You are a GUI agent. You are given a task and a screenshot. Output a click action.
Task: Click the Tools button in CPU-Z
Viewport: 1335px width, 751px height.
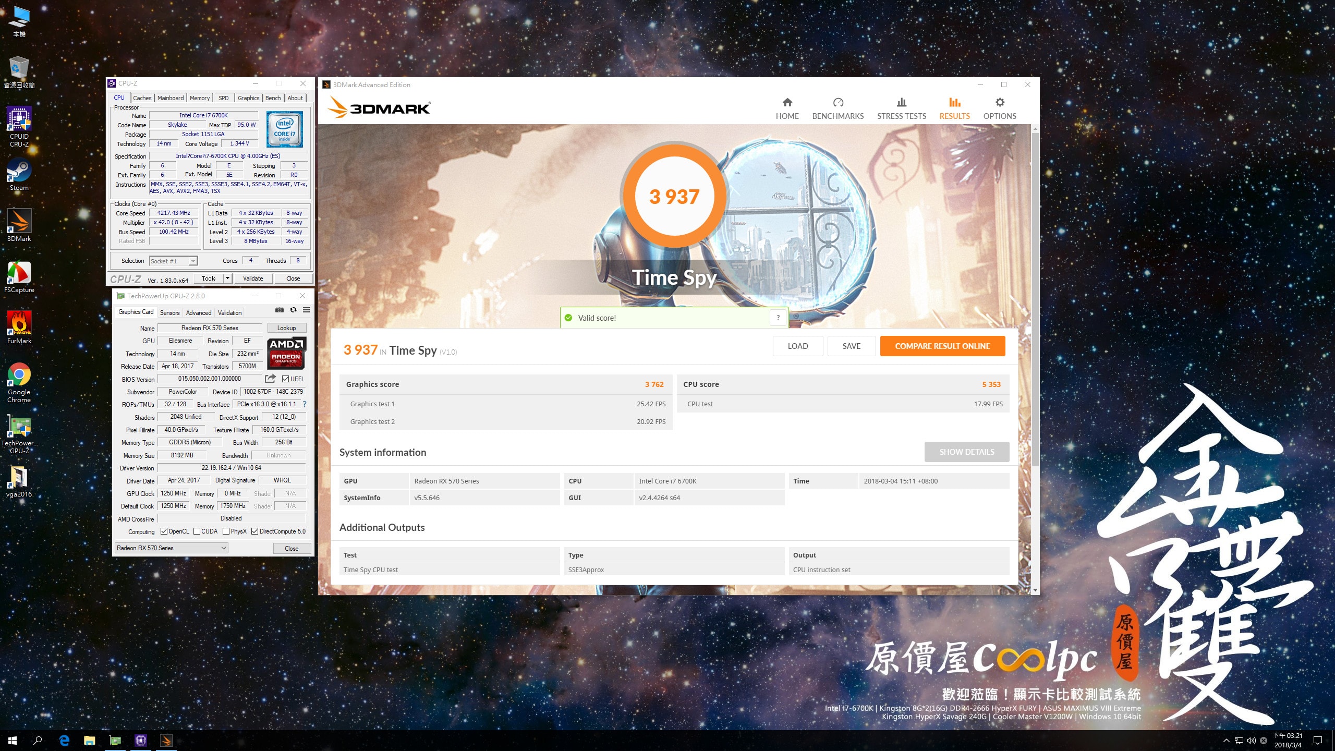coord(209,278)
